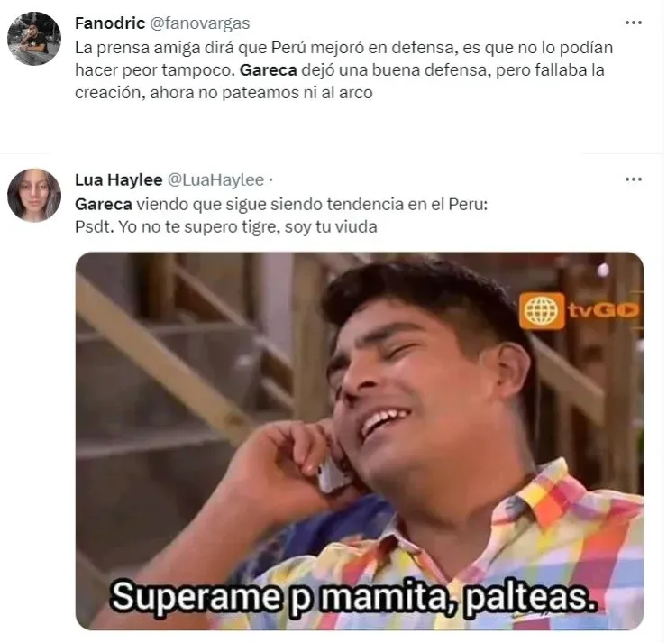Select bold Gareca keyword in Fanodric's tweet
667x643 pixels.
[268, 70]
